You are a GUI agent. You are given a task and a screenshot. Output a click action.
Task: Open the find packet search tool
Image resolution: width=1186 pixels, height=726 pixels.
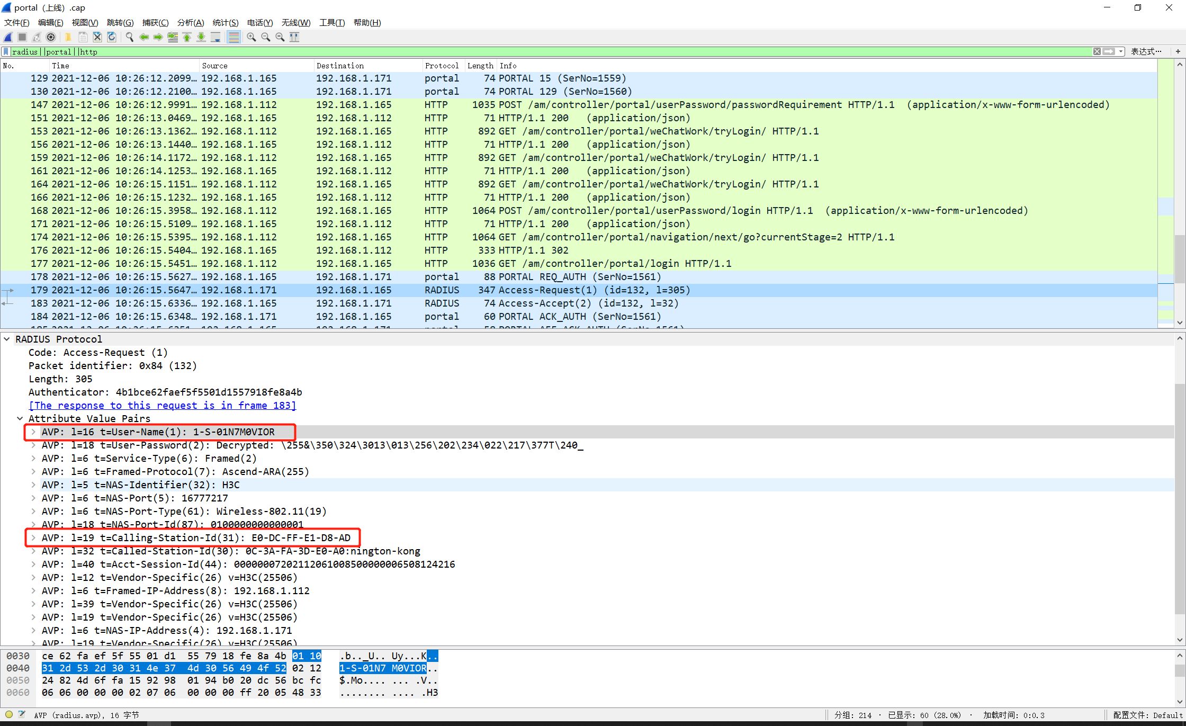[x=129, y=37]
